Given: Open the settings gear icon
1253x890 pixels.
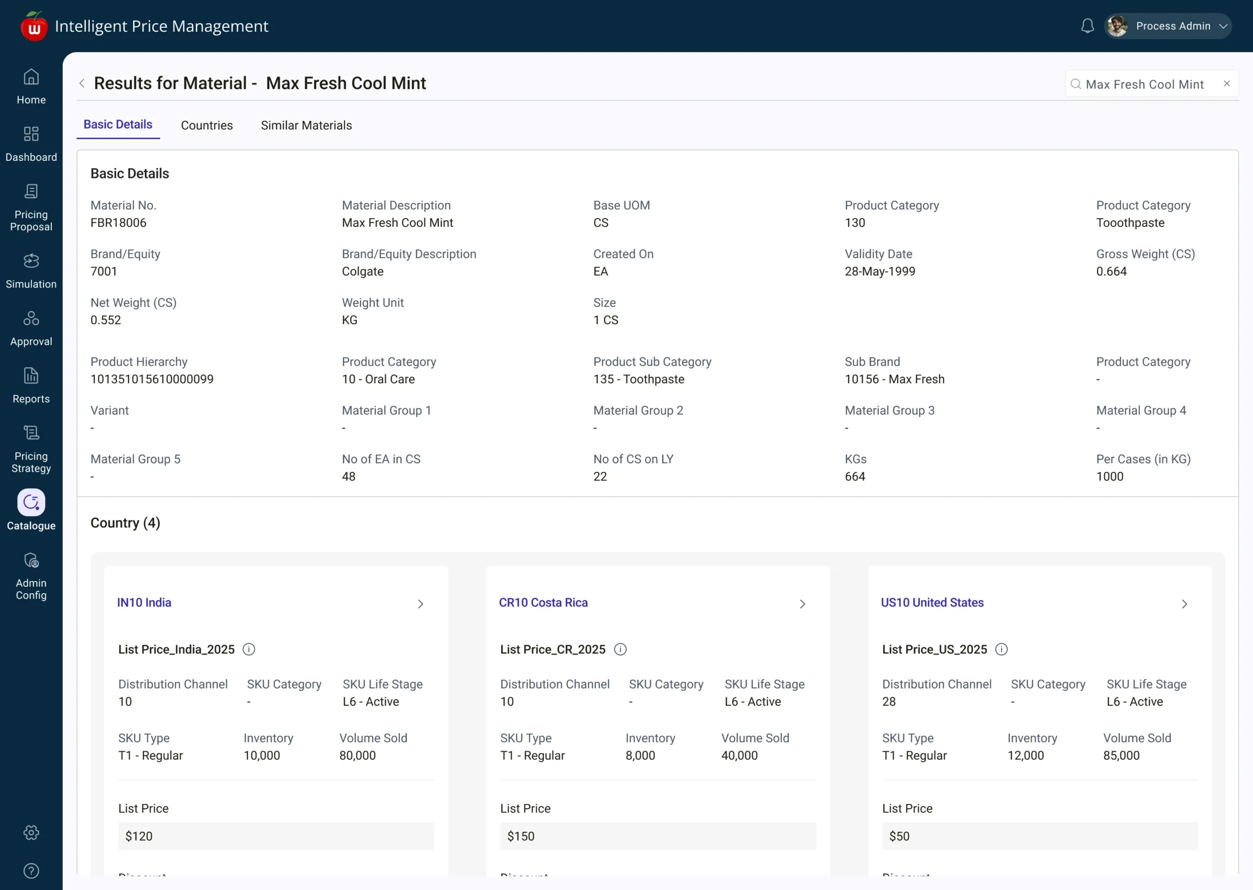Looking at the screenshot, I should (x=31, y=832).
